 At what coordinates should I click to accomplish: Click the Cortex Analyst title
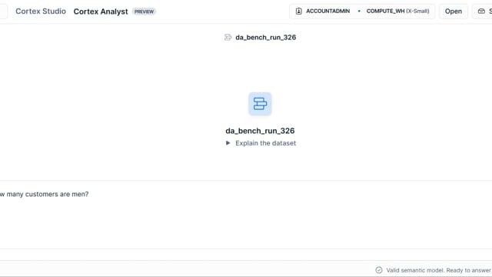click(101, 12)
